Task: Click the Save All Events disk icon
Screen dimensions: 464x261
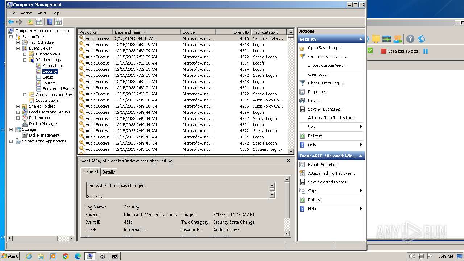Action: 302,109
